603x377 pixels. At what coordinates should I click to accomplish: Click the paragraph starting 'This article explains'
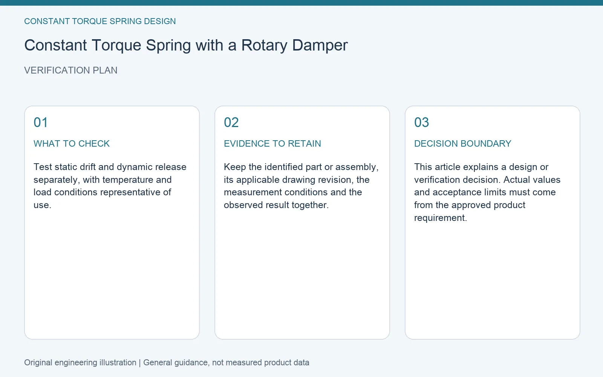[x=487, y=192]
